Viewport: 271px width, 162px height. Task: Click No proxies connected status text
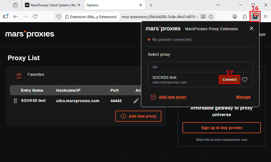point(172,40)
